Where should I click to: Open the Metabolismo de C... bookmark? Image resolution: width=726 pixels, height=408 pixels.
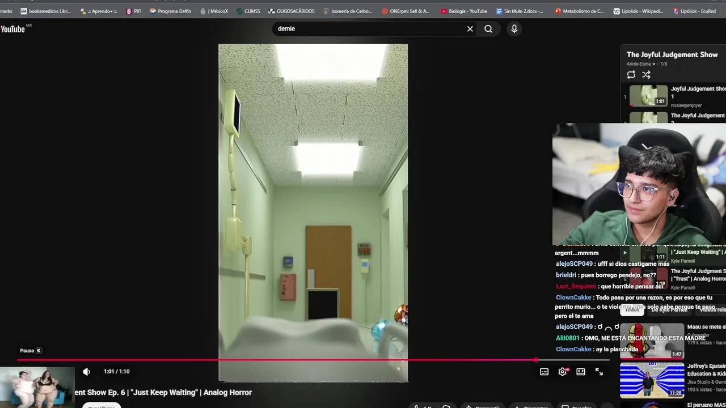tap(579, 11)
